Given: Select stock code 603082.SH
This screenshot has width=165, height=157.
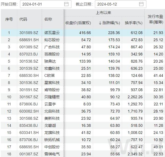Looking at the screenshot, I should (29, 111).
